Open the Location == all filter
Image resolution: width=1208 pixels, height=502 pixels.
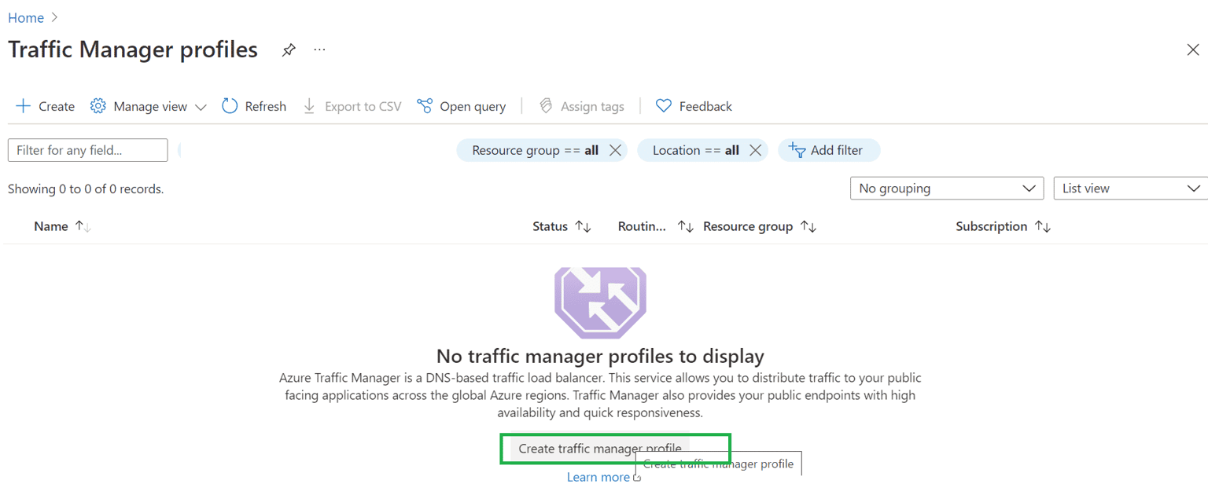coord(696,150)
